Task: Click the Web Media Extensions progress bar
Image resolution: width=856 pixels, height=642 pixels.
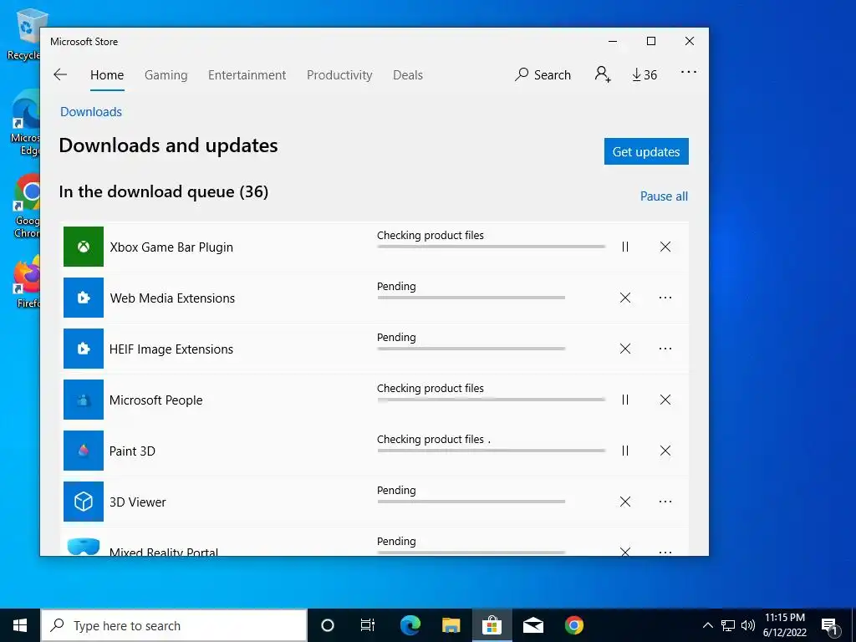Action: (471, 298)
